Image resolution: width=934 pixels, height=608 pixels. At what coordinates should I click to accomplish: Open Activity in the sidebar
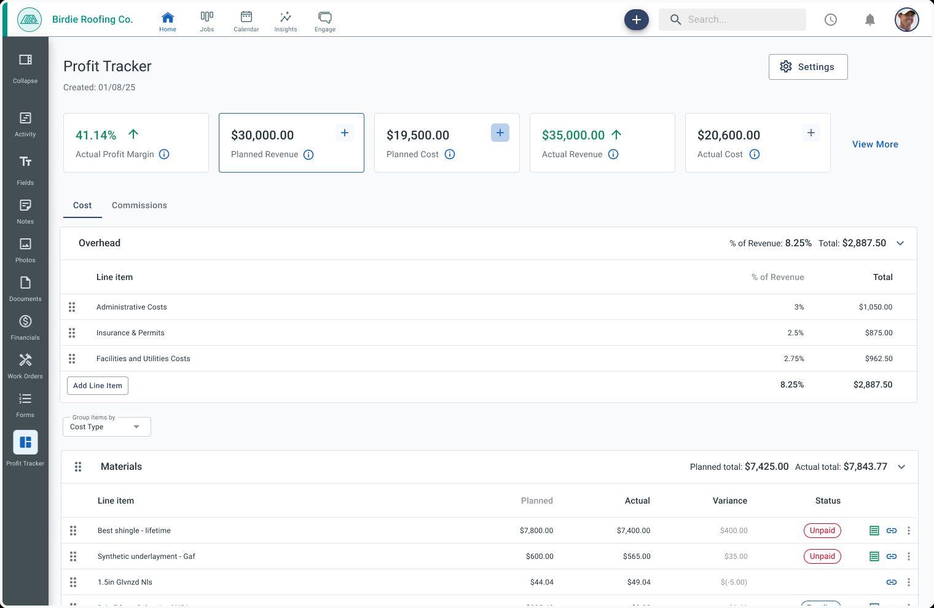coord(25,125)
